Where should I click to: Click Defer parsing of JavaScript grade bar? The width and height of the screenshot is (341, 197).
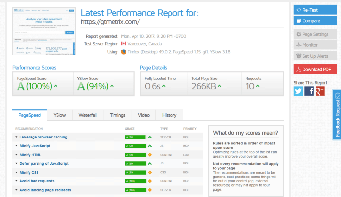tap(135, 163)
